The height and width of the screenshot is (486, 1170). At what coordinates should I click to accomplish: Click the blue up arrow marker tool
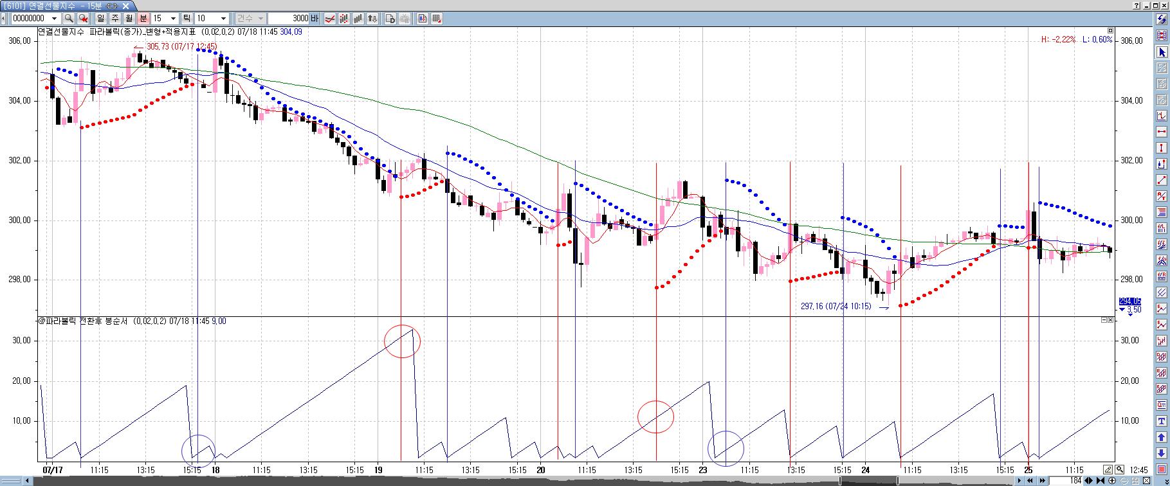(1162, 438)
